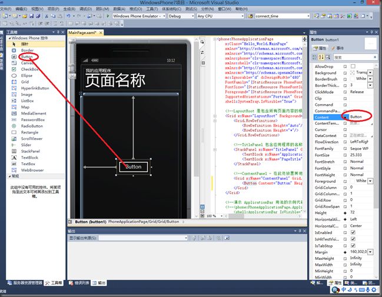Open the Foreground property dropdown arrow
This screenshot has height=297, width=382.
click(x=370, y=181)
